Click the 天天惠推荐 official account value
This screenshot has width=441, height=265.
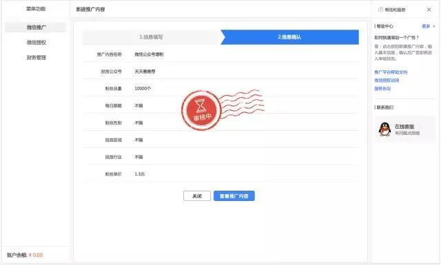(145, 72)
